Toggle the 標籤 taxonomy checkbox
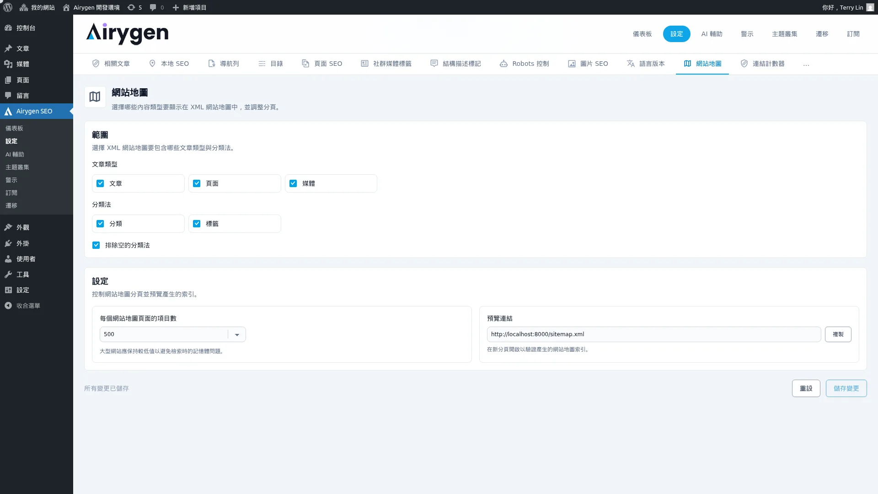The image size is (878, 494). pyautogui.click(x=197, y=224)
